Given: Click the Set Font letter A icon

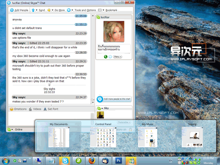Looking at the screenshot, I should (45, 109).
